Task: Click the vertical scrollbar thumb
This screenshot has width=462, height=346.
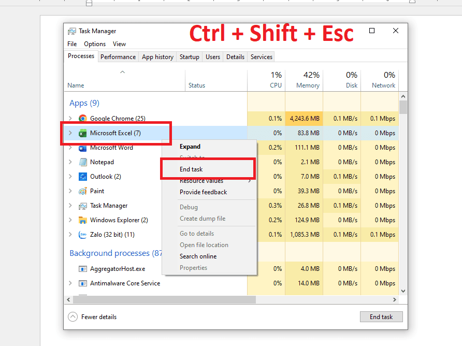Action: 403,107
